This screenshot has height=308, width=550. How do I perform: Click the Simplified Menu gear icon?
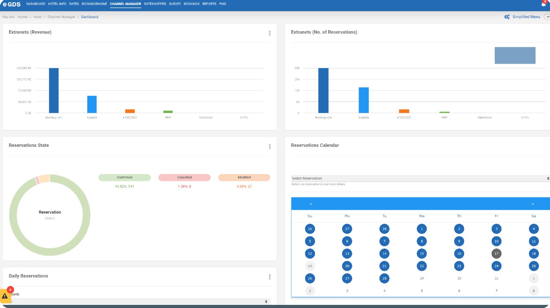click(x=507, y=17)
